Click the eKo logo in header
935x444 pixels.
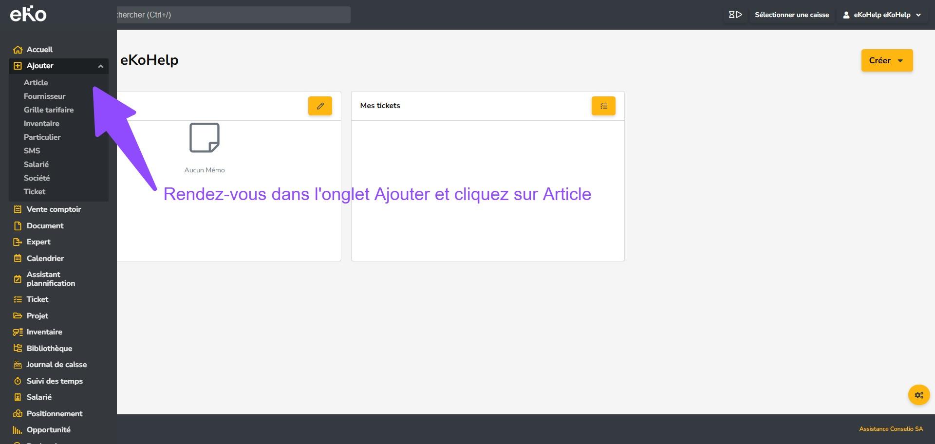tap(28, 15)
